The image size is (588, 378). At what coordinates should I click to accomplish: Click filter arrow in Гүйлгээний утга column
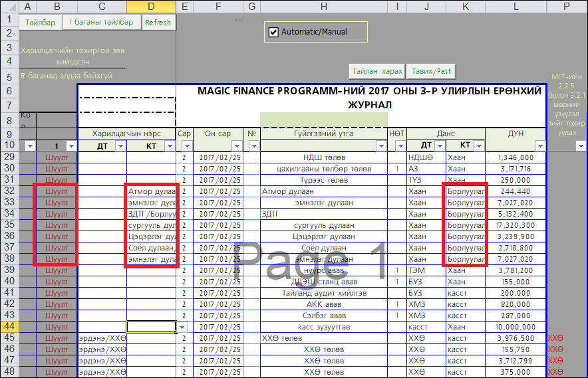click(382, 146)
